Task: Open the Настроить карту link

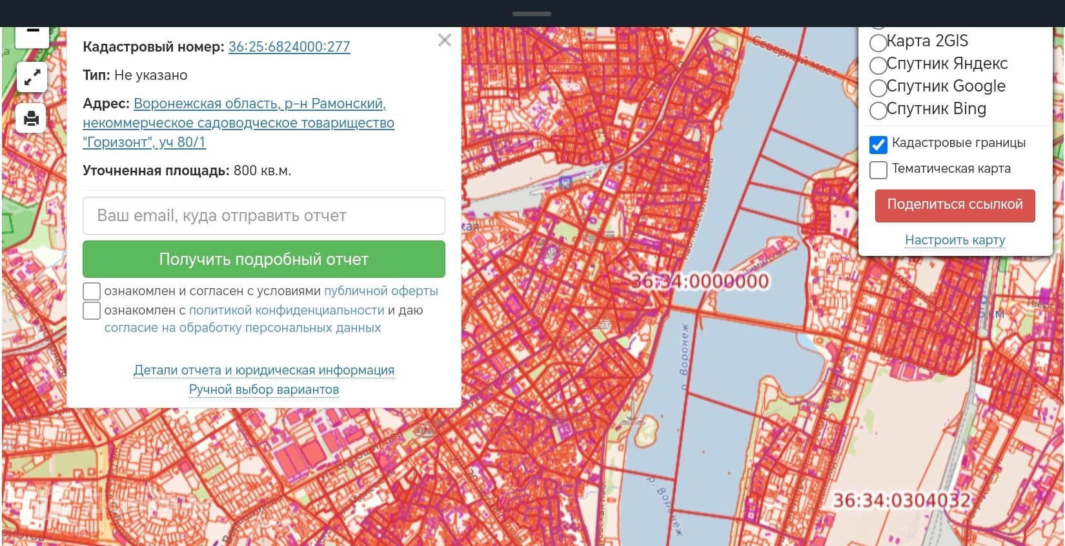Action: 955,240
